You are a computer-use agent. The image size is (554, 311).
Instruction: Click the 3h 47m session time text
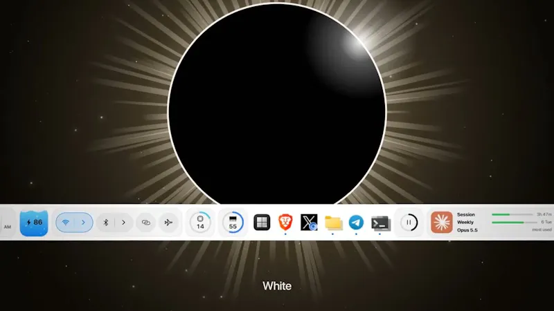point(544,214)
